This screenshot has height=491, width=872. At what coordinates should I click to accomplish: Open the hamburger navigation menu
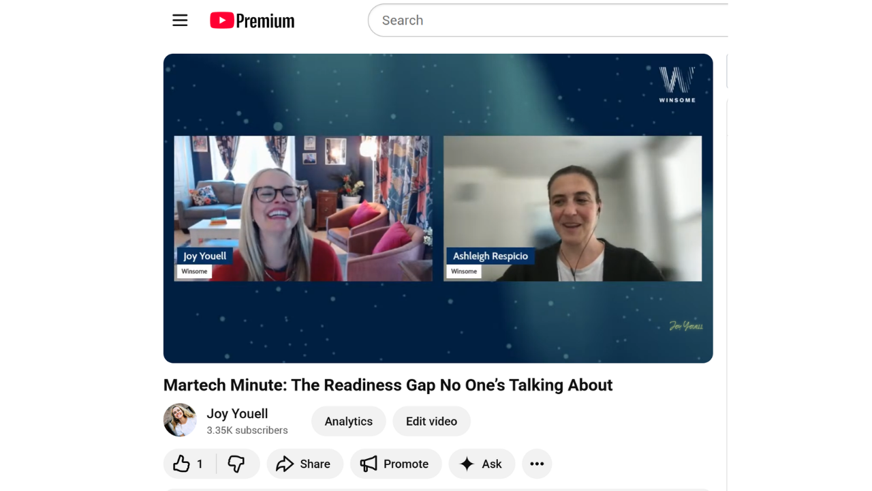point(180,20)
